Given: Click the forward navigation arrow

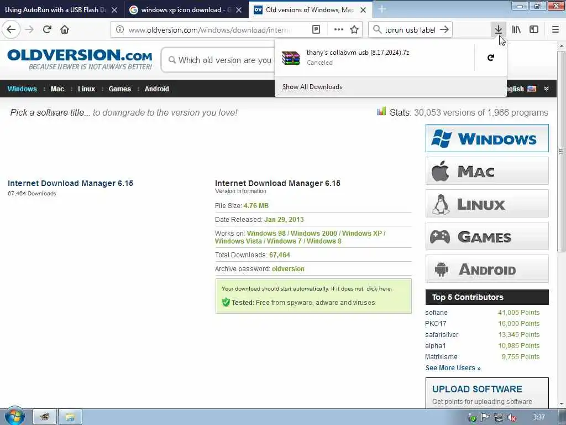Looking at the screenshot, I should click(x=29, y=30).
